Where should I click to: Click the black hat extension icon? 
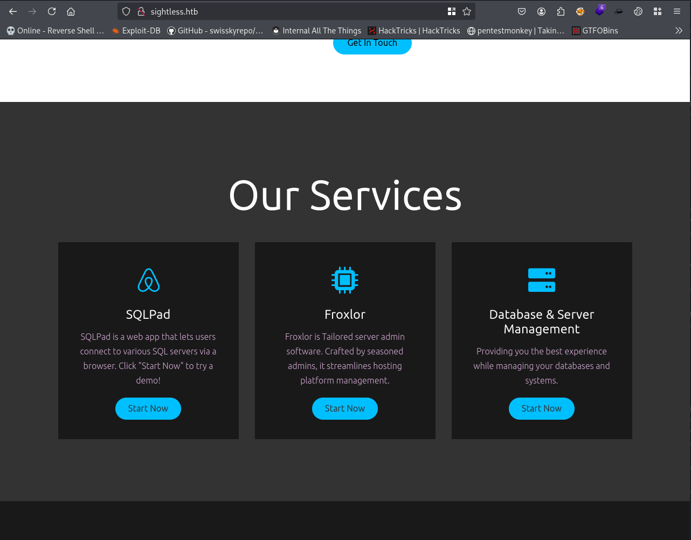pyautogui.click(x=619, y=11)
